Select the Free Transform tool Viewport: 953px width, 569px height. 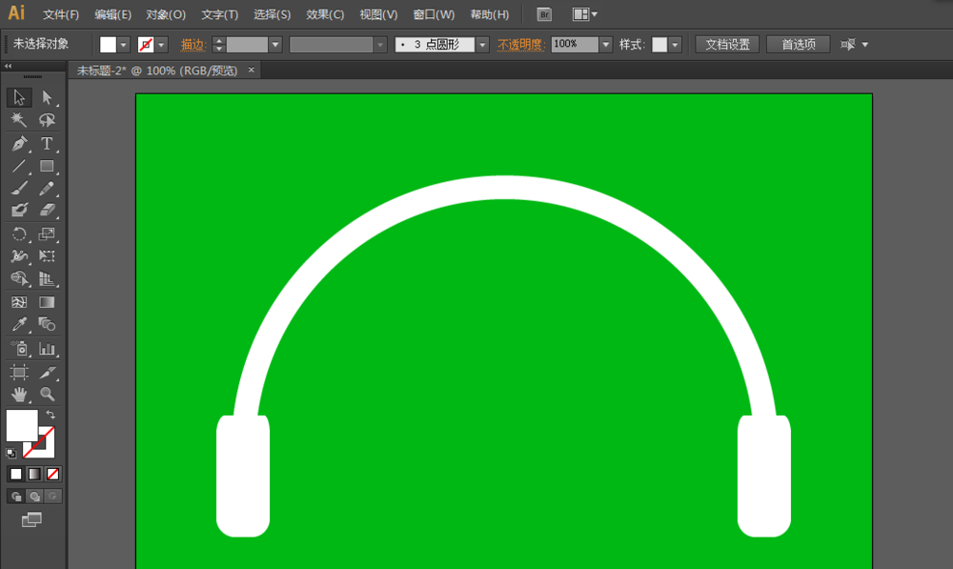[47, 256]
